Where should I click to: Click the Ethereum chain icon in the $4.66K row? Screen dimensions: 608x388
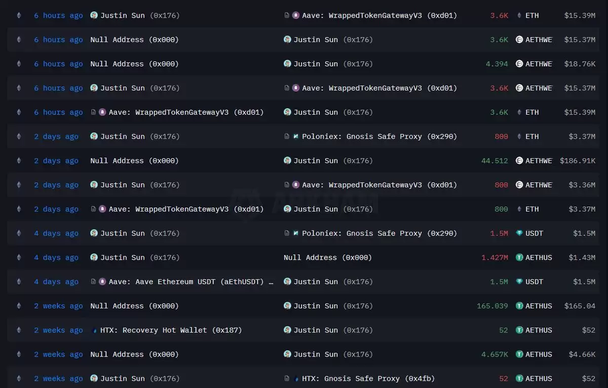[x=19, y=355]
